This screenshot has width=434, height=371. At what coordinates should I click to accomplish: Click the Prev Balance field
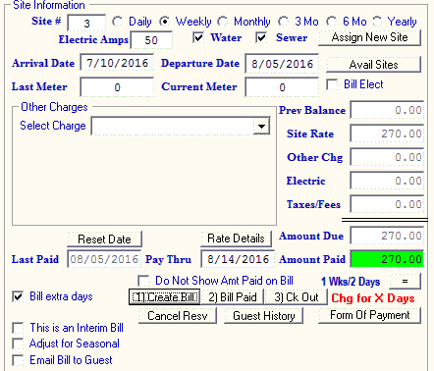coord(387,110)
